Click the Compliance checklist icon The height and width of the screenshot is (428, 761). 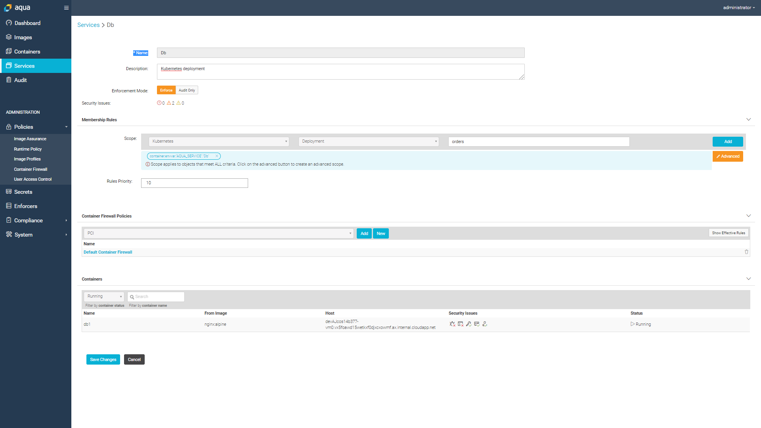point(9,220)
